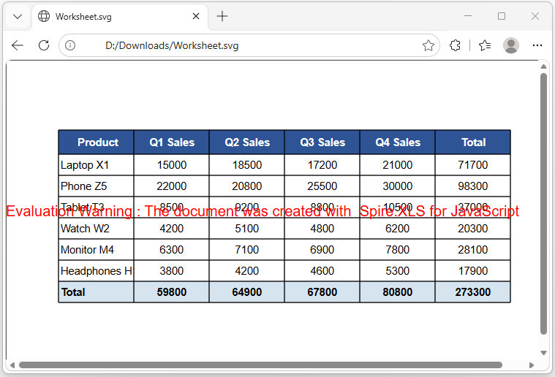Screen dimensions: 555x377
Task: Click the Product header cell
Action: 97,142
